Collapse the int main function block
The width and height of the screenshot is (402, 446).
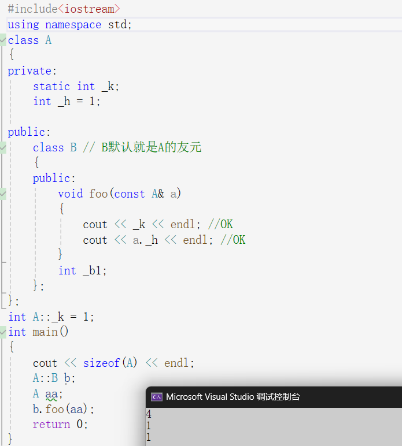pos(3,332)
